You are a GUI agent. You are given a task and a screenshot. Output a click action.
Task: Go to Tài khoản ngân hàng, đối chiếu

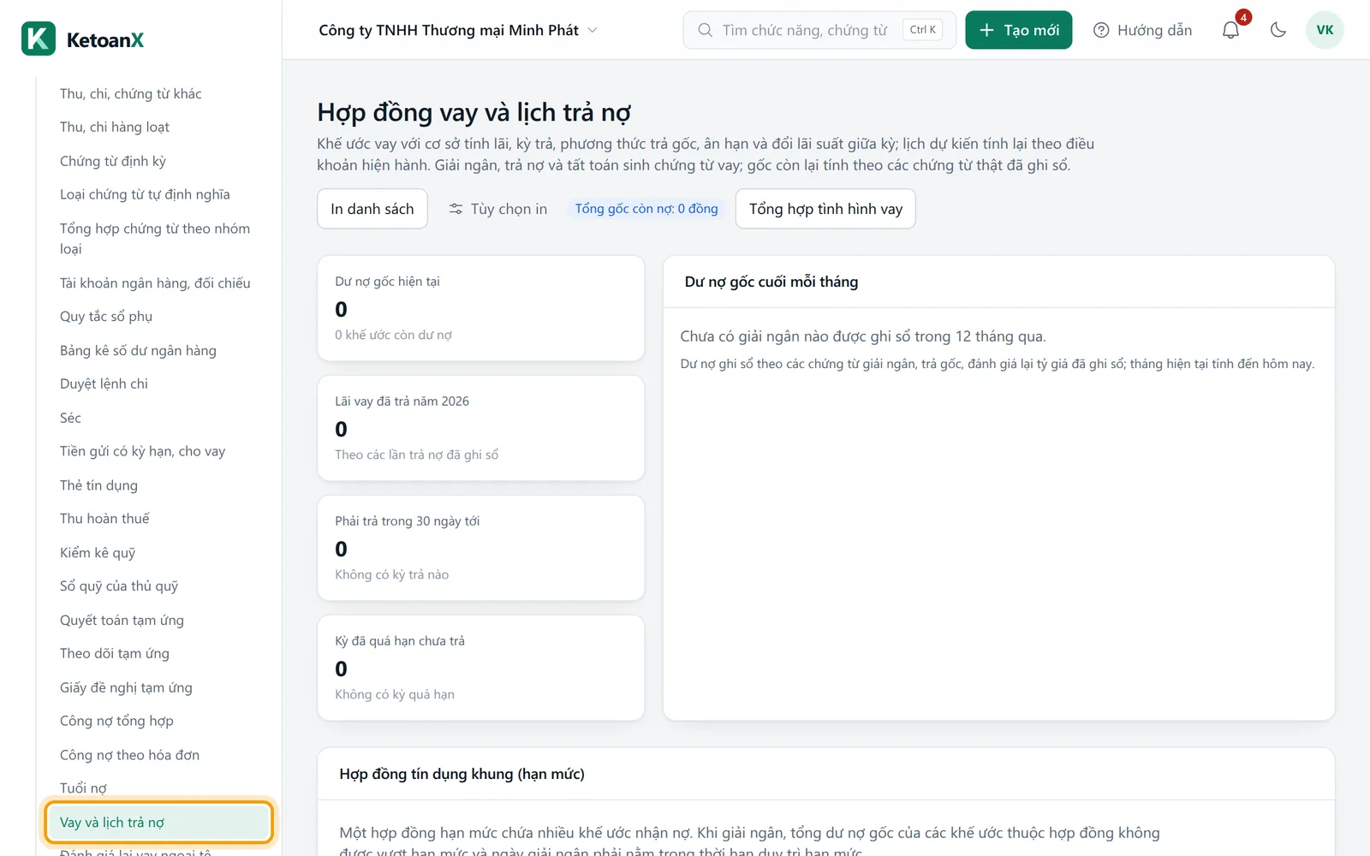click(x=157, y=283)
